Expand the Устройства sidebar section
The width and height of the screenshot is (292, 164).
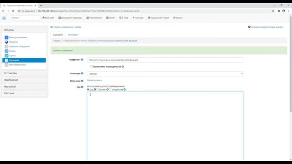tap(24, 73)
